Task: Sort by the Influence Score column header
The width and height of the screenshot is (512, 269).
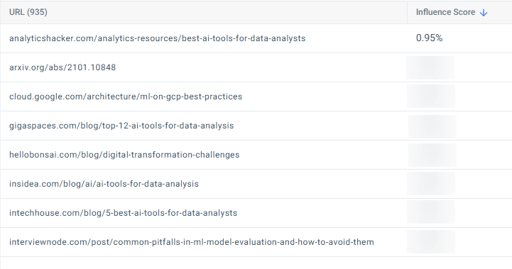Action: (x=445, y=12)
